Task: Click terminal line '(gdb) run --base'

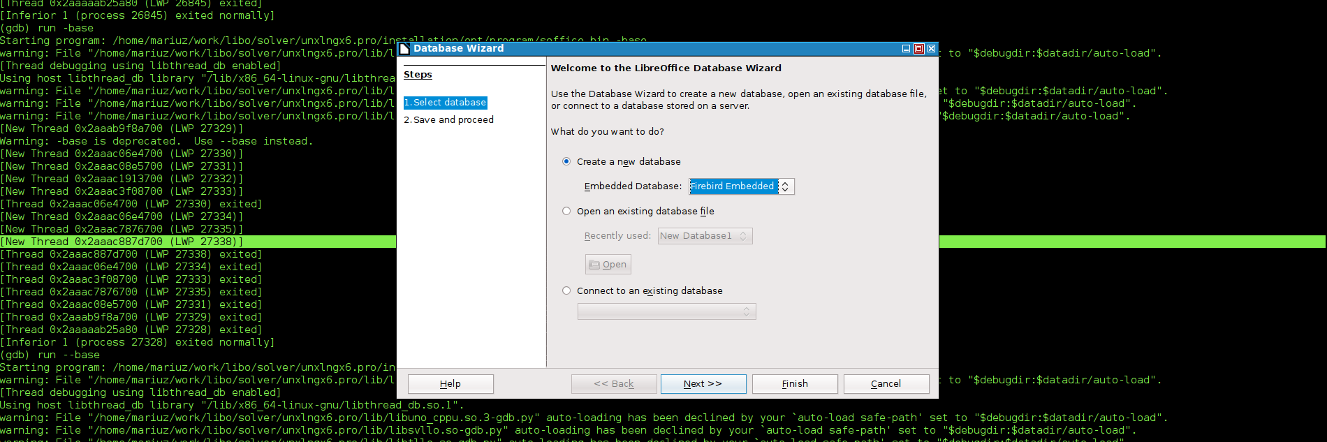Action: tap(50, 355)
